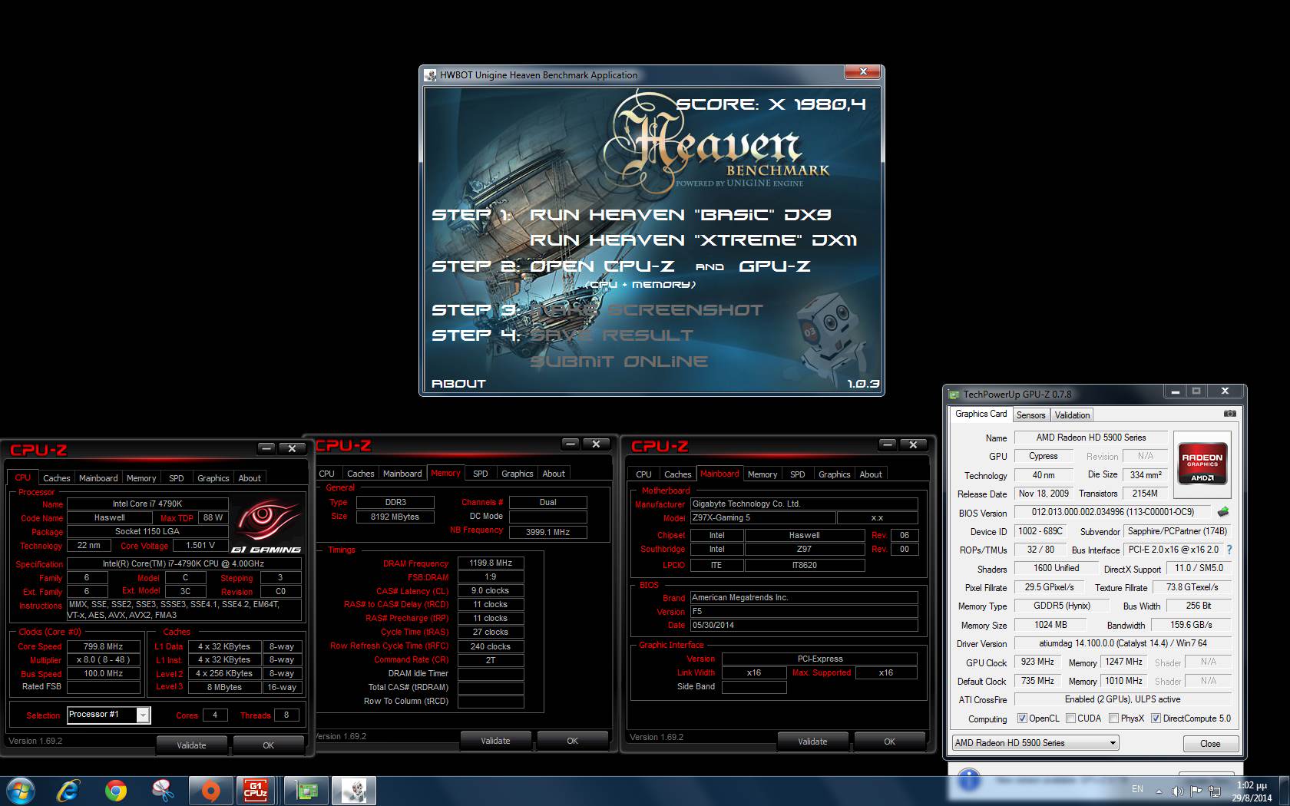This screenshot has width=1290, height=806.
Task: Toggle the OpenCL checkbox in GPU-Z
Action: [x=1022, y=718]
